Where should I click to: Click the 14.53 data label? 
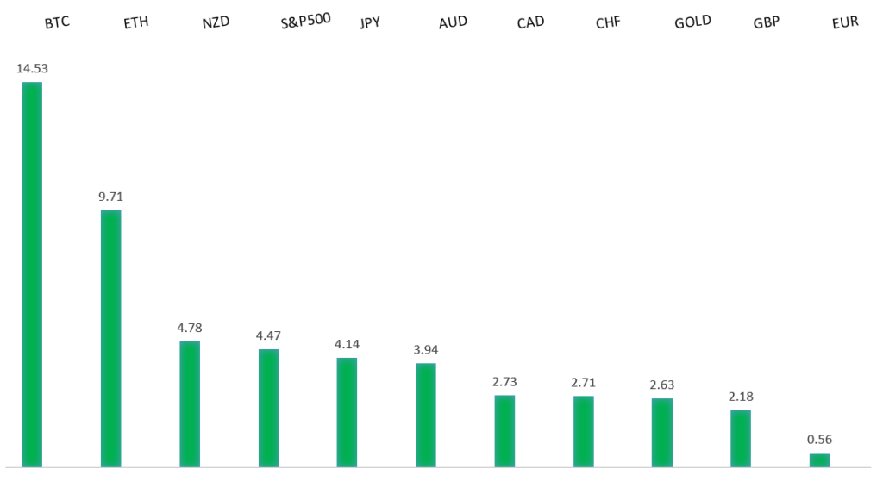coord(32,68)
